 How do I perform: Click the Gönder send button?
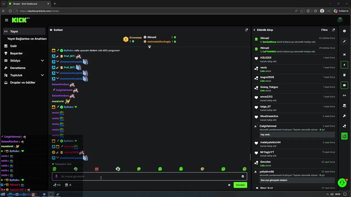point(240,185)
